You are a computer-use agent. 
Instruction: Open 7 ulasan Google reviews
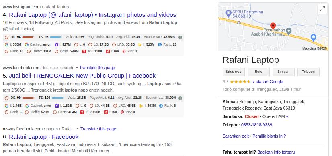click(268, 82)
